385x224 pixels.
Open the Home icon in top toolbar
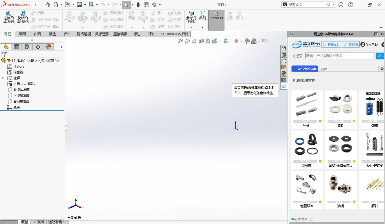click(48, 5)
